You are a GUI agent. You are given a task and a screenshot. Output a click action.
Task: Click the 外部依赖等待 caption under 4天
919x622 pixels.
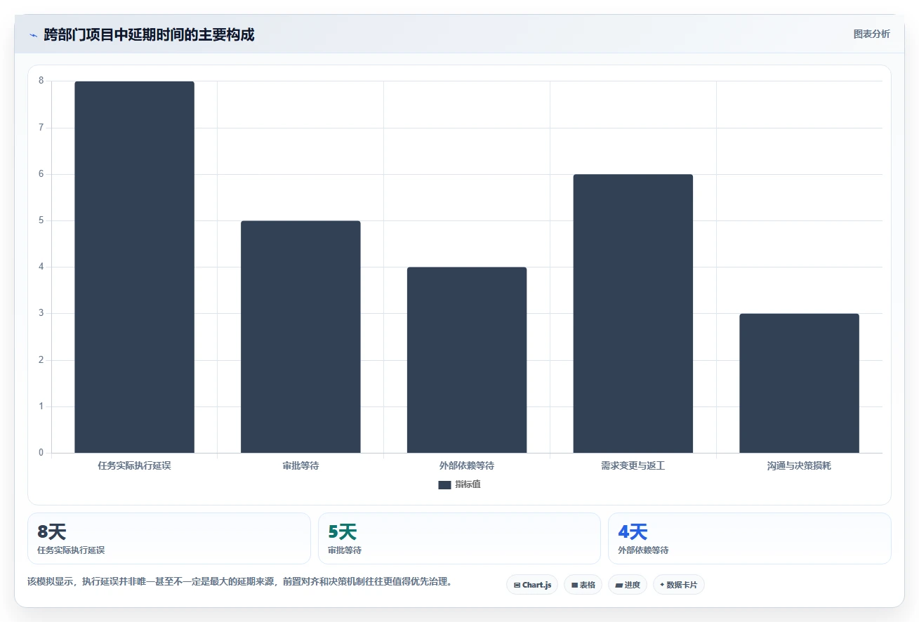pyautogui.click(x=643, y=550)
